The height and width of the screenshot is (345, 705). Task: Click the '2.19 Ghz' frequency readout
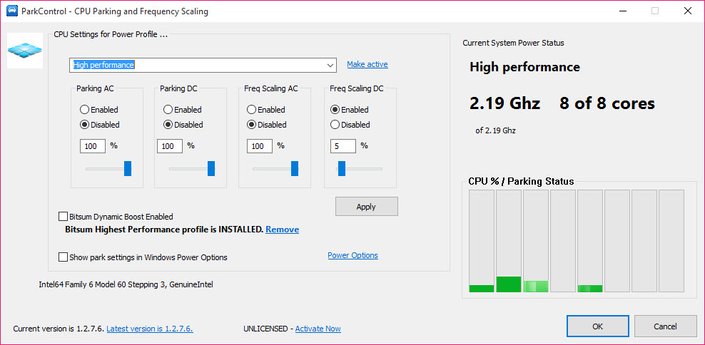504,104
